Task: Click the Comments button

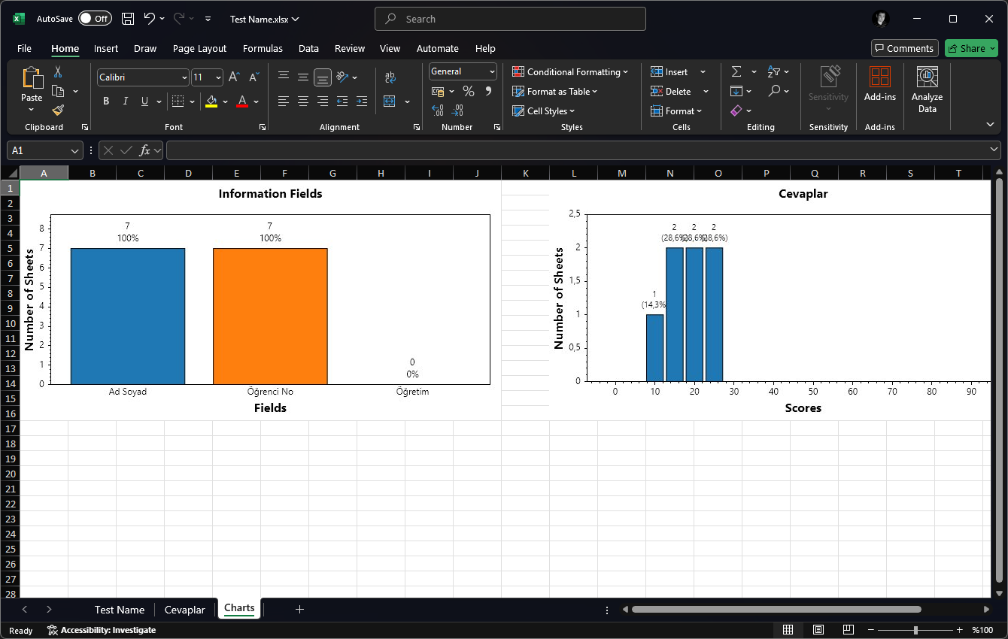Action: coord(904,47)
